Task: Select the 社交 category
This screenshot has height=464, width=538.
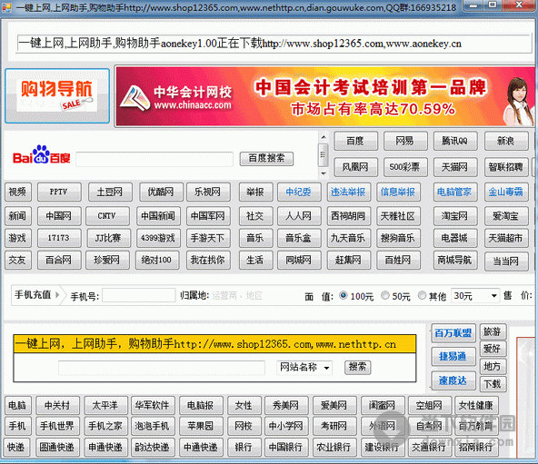Action: click(x=255, y=216)
